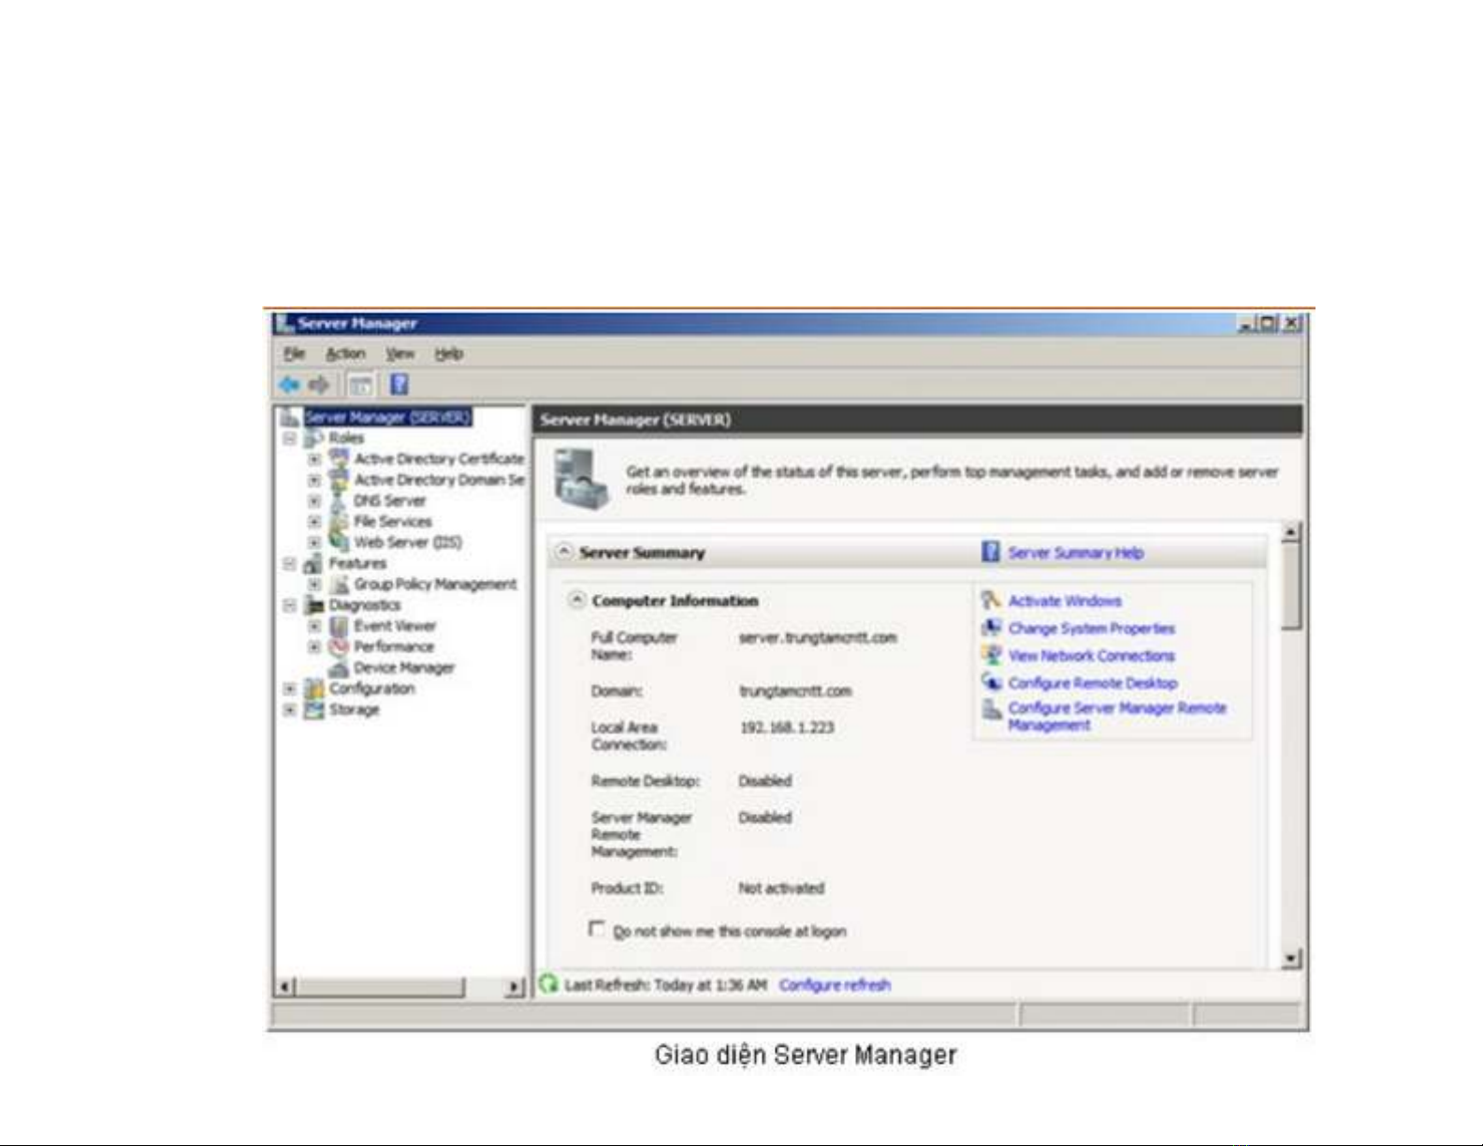Click the Activate Windows link

pyautogui.click(x=1065, y=601)
